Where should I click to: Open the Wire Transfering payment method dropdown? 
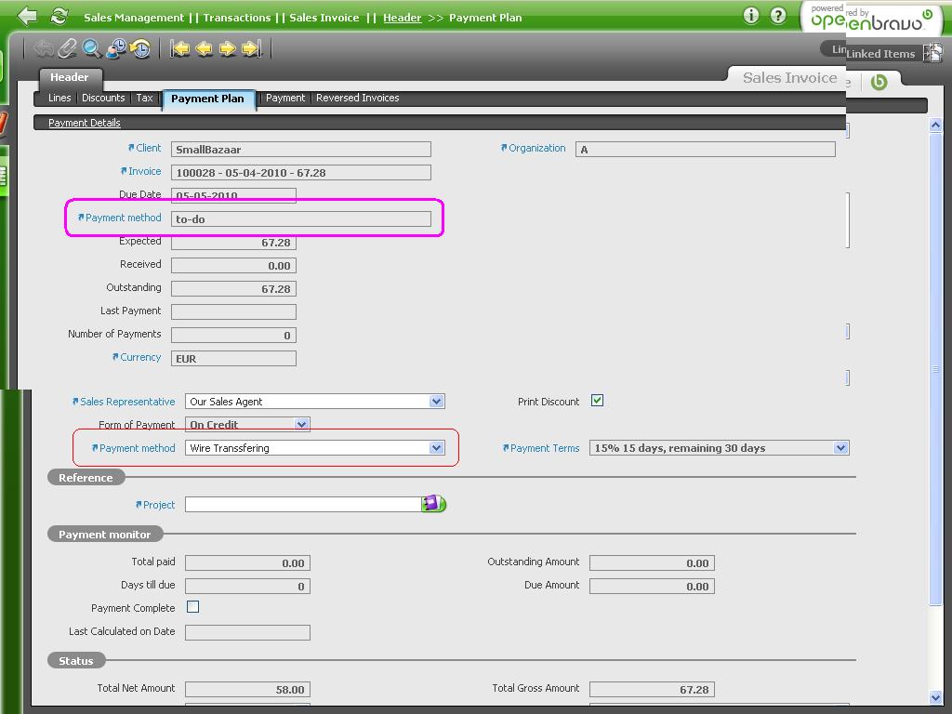(436, 448)
